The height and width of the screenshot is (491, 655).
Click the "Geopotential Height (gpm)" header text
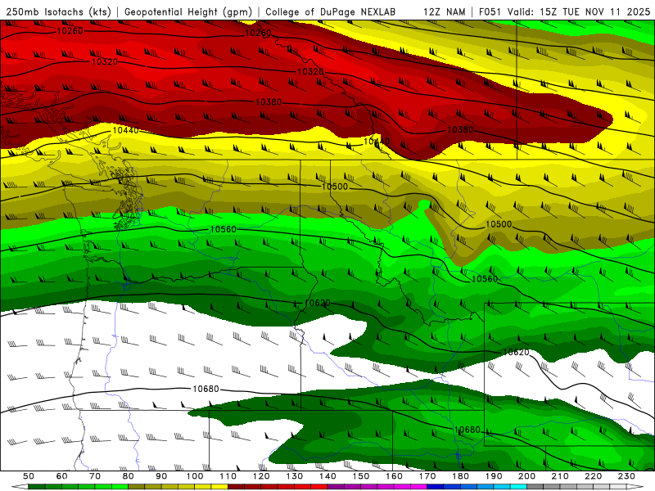point(188,11)
